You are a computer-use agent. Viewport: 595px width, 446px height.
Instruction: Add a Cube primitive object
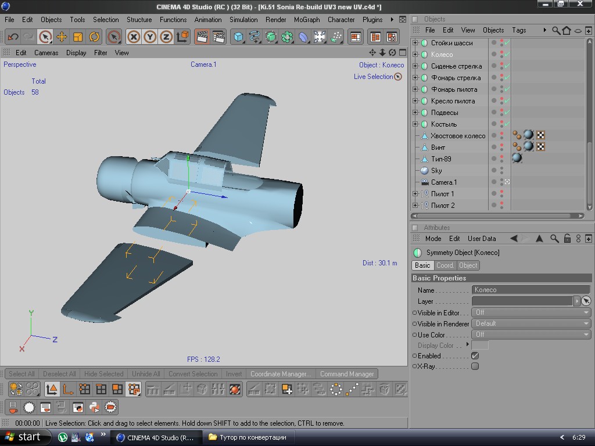pos(238,37)
